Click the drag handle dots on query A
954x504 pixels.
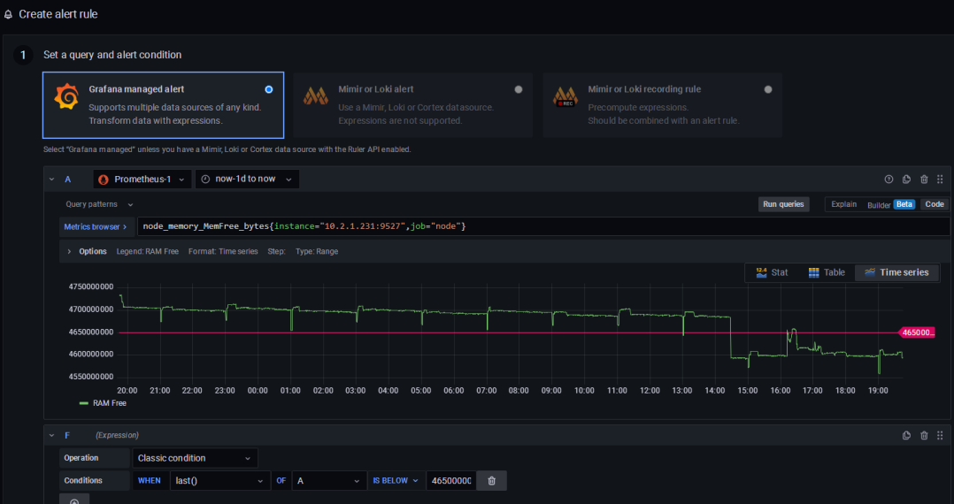coord(940,179)
